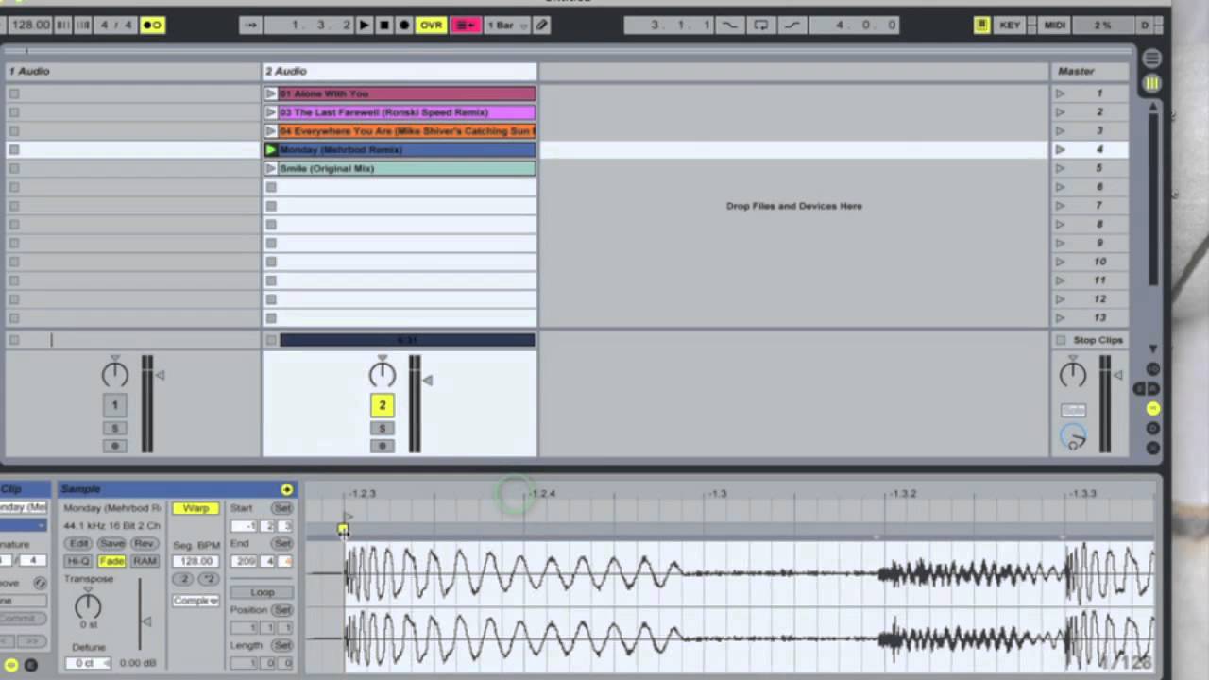The width and height of the screenshot is (1209, 680).
Task: Toggle the KEY map mode switch
Action: 1010,25
